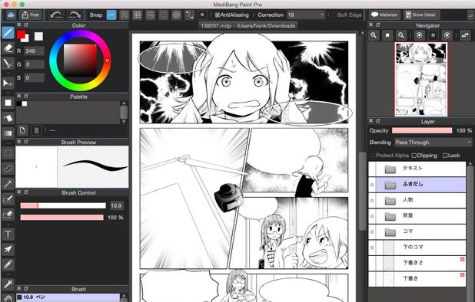
Task: Expand the テキスト layer folder
Action: coord(390,169)
